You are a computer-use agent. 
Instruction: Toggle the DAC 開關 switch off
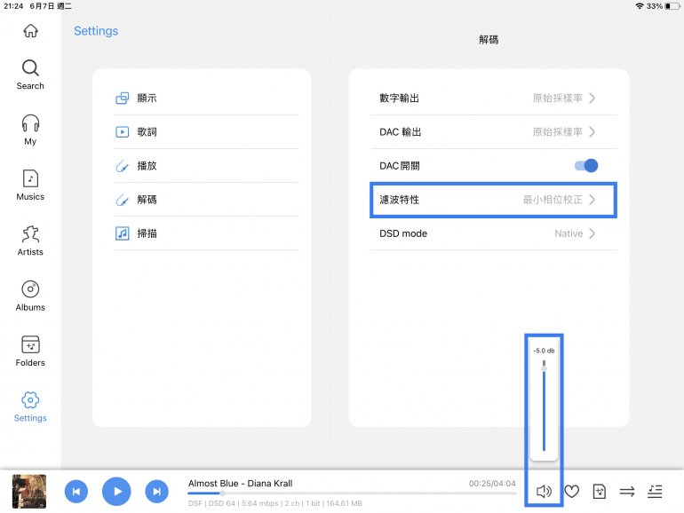tap(586, 166)
